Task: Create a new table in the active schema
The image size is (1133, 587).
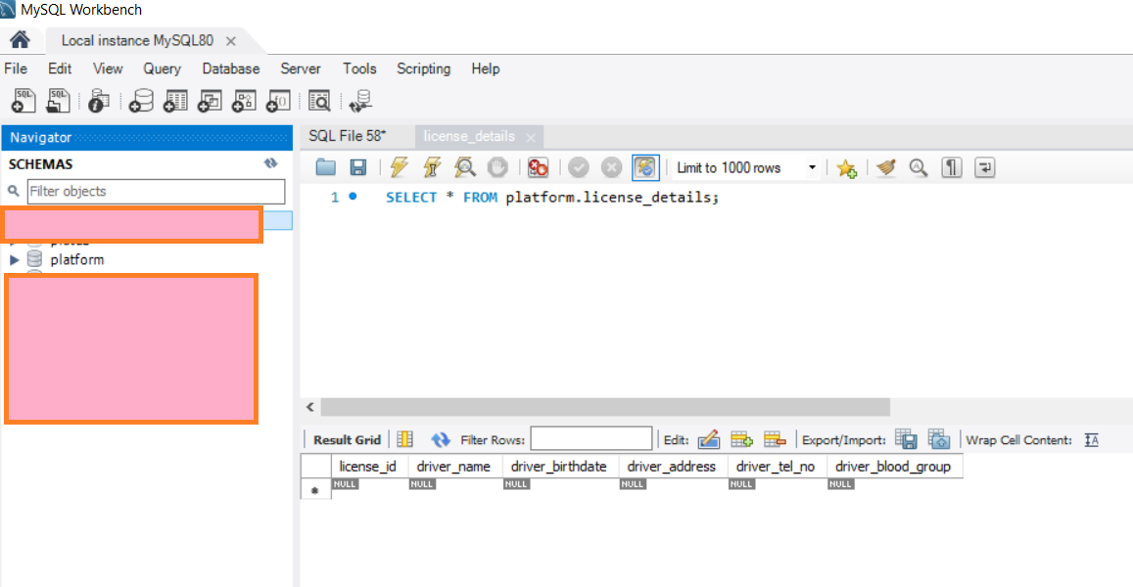Action: point(174,100)
